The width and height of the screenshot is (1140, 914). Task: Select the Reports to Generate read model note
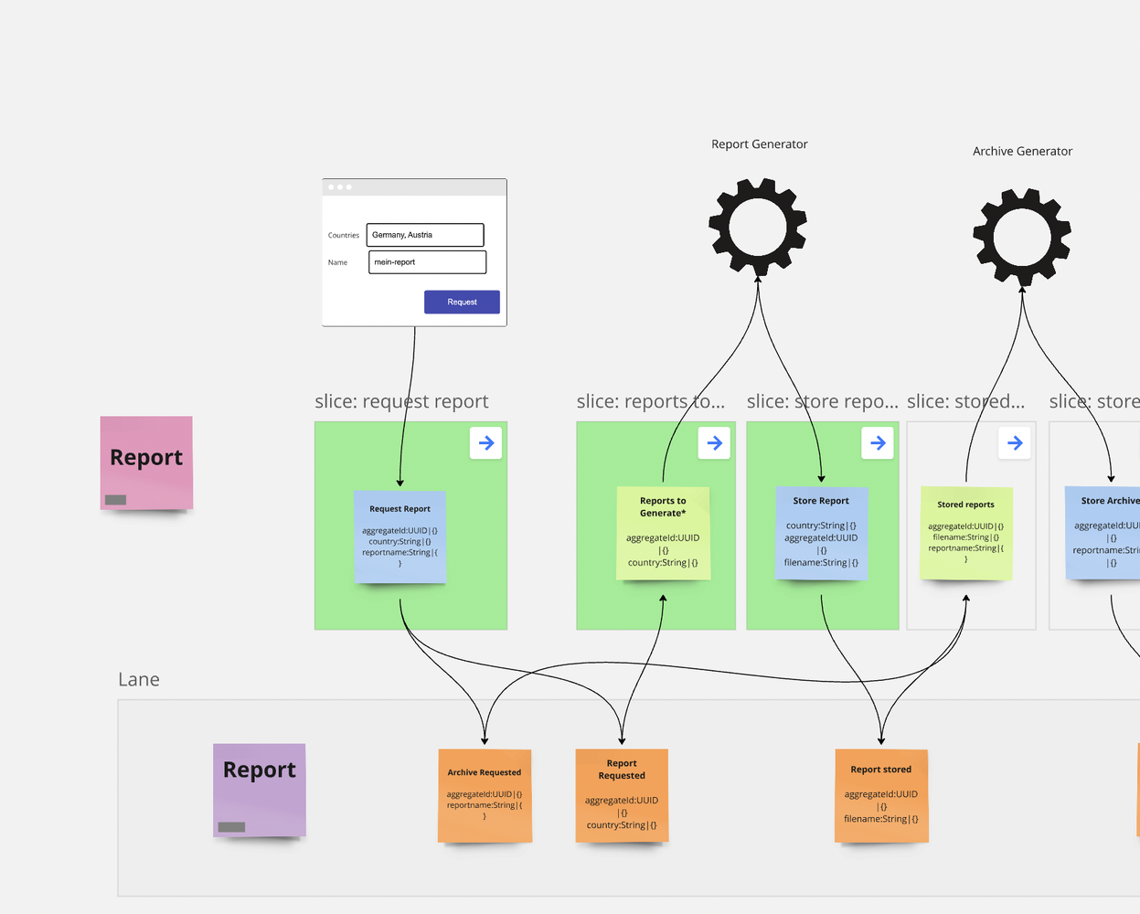coord(663,533)
